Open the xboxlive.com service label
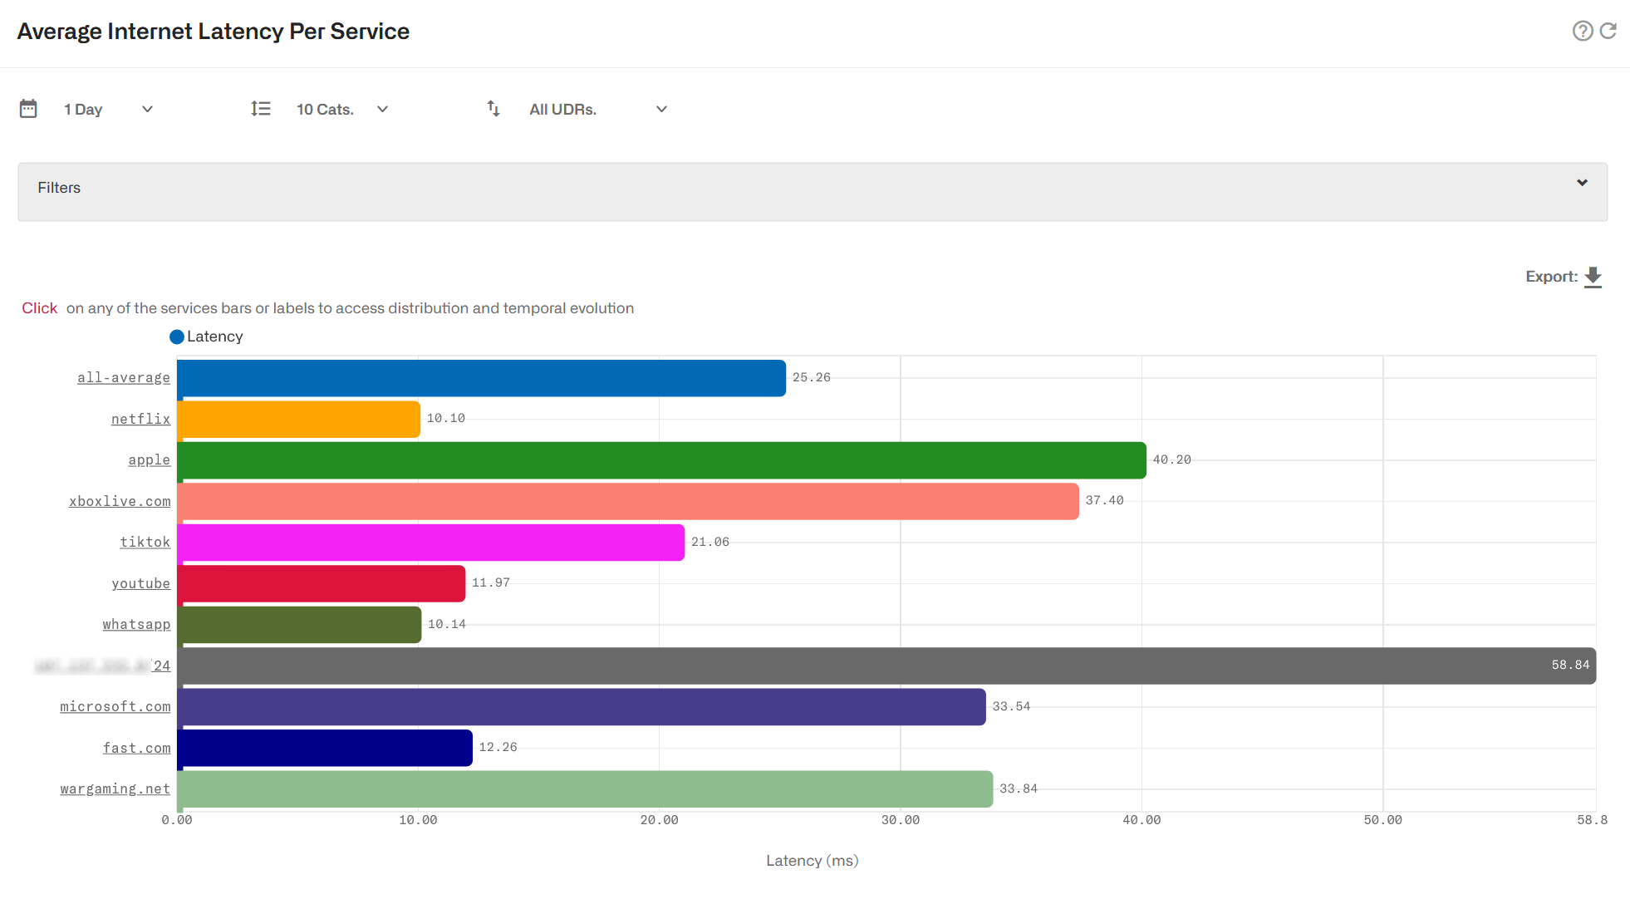 coord(120,501)
